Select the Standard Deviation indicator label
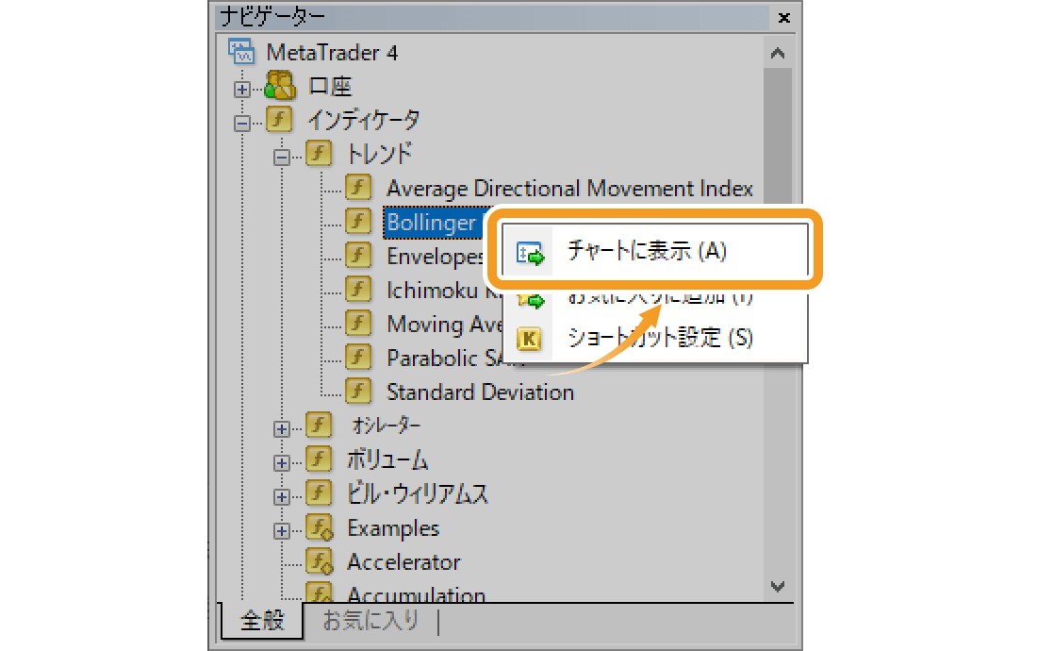 coord(480,392)
